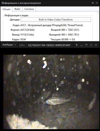Click the MP4 format label
Viewport: 100px width, 131px height.
point(22,45)
